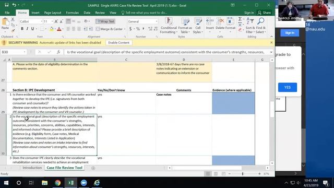
Task: Click the blue Sign In button in the browser window
Action: (x=290, y=33)
